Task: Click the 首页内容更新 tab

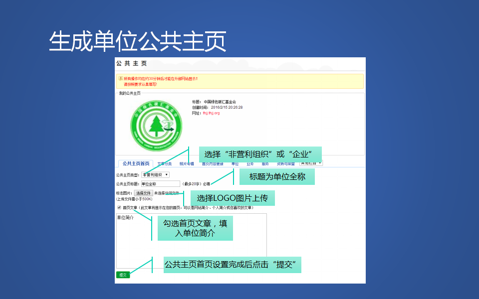Action: [x=212, y=163]
